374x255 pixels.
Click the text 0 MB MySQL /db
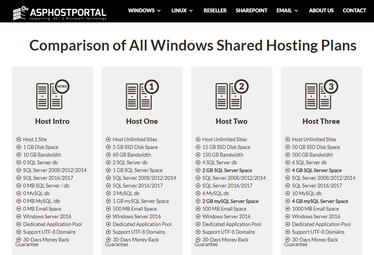click(41, 201)
